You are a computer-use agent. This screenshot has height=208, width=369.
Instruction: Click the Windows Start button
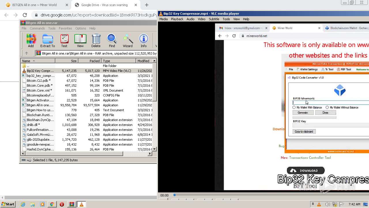pos(8,204)
